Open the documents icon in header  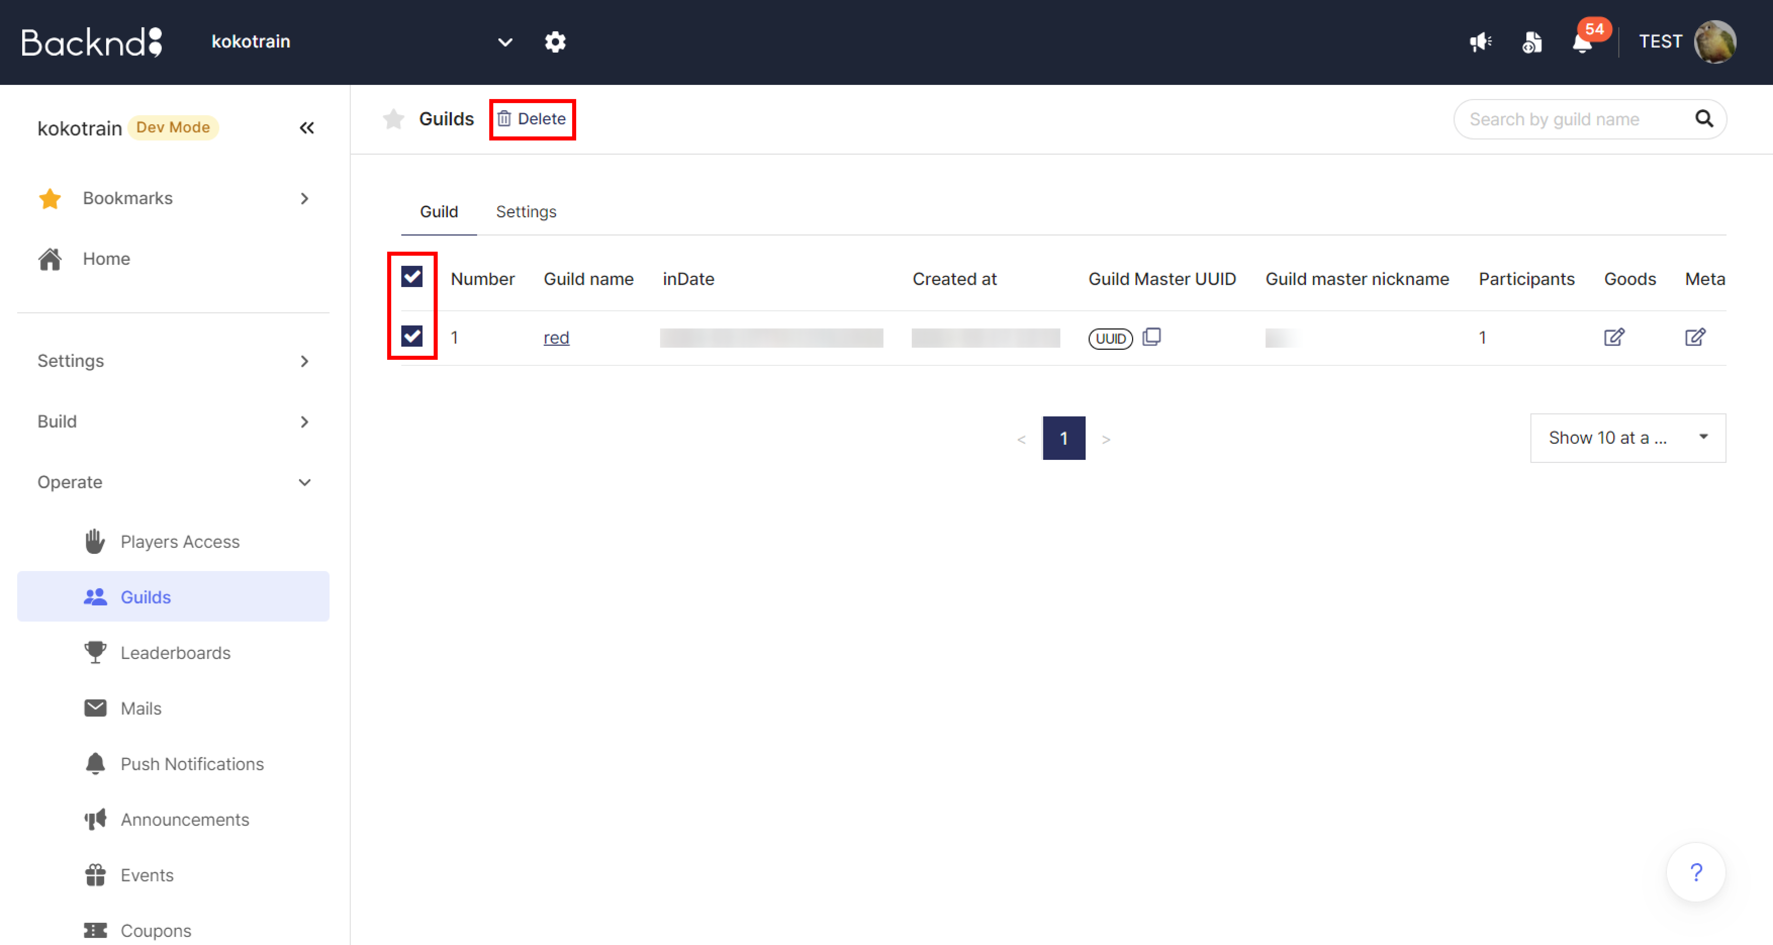pos(1532,43)
